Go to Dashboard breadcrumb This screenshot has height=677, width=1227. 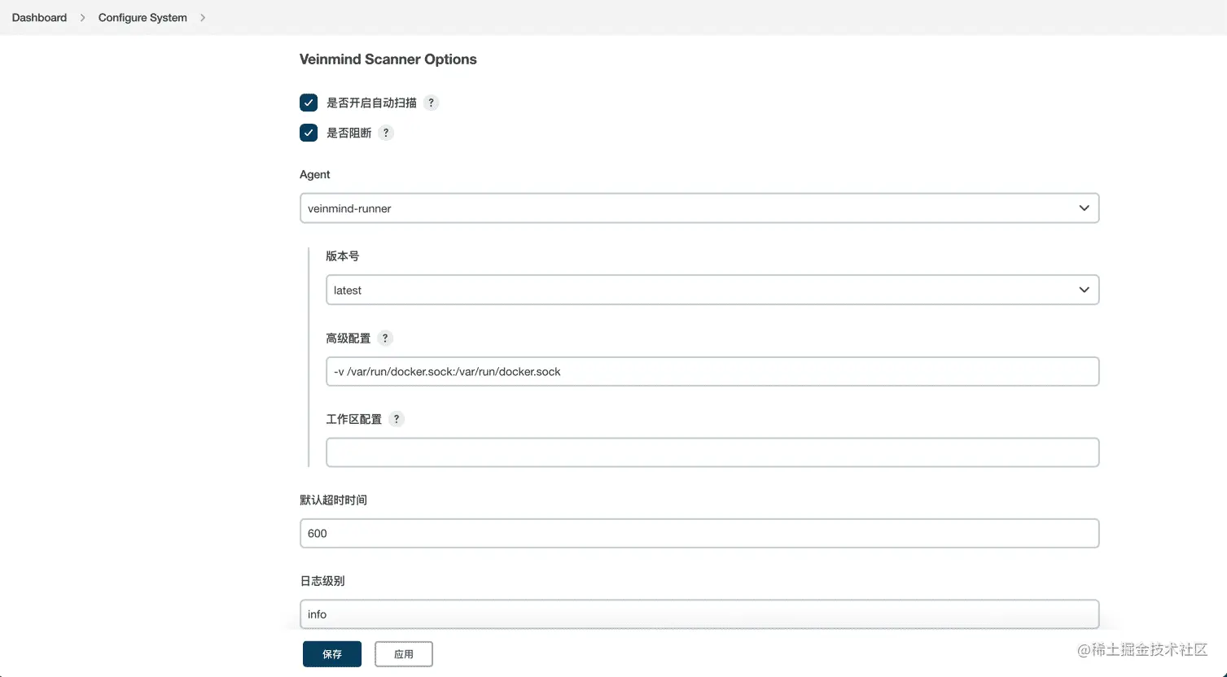click(x=39, y=17)
